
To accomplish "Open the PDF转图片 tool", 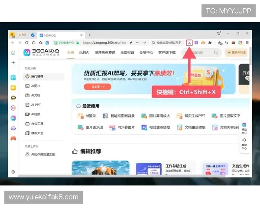I will (122, 127).
